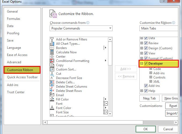
Task: Click the Center alignment icon
Action: pos(52,56)
